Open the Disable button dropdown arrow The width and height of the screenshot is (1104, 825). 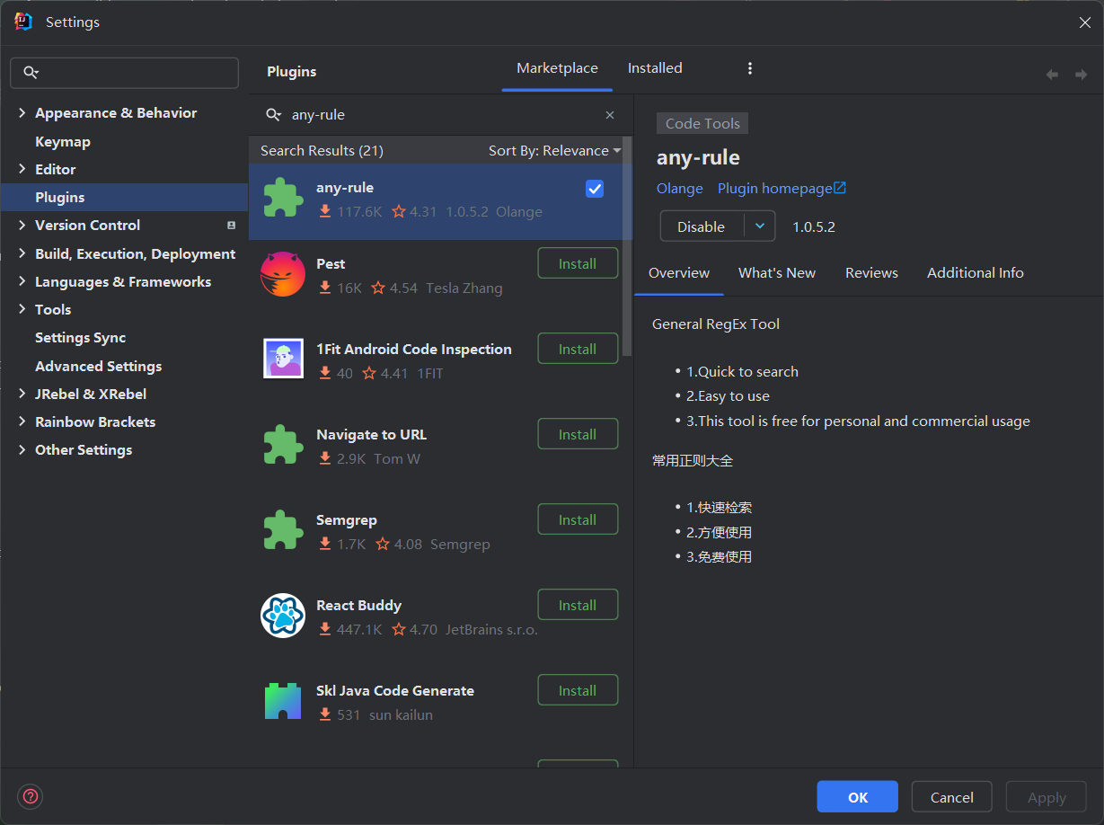[760, 226]
